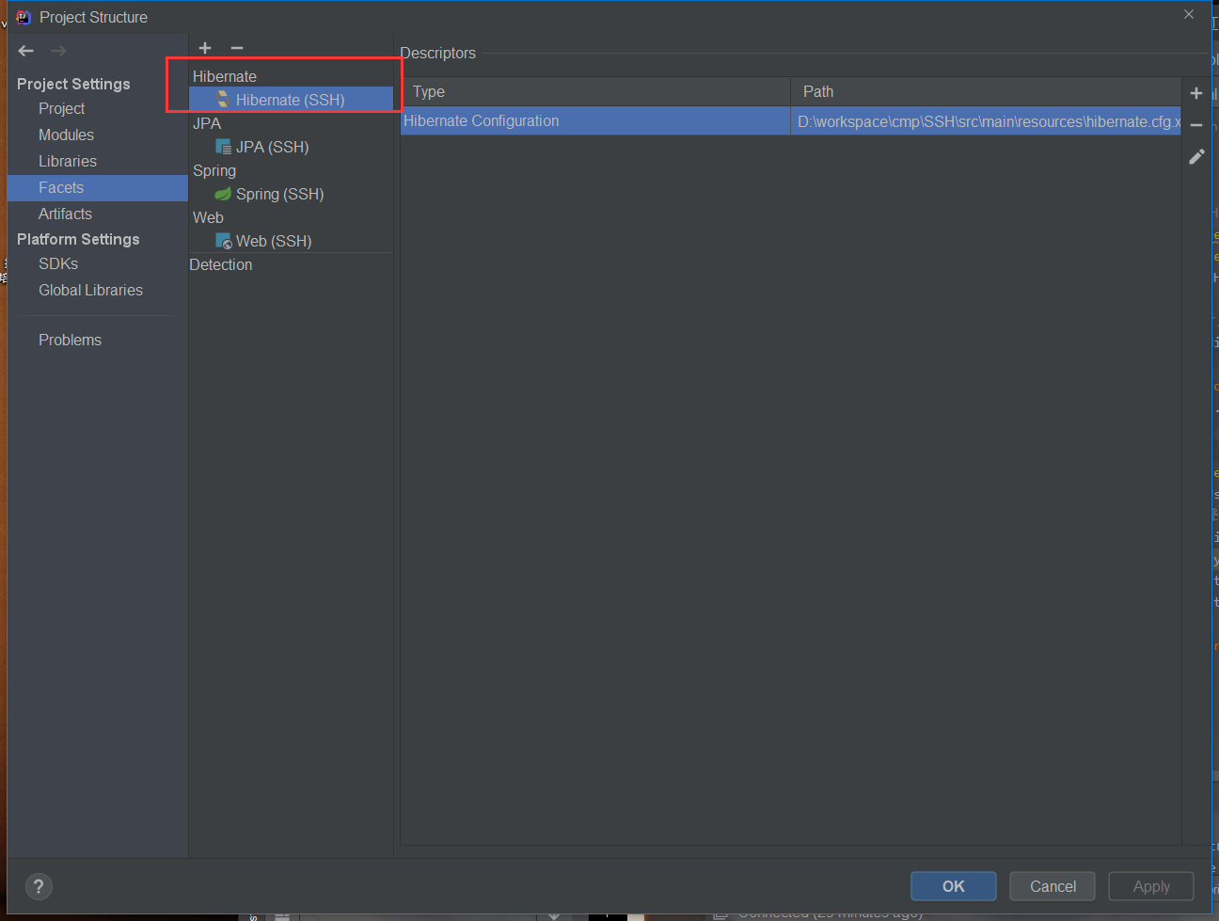Close the Project Structure dialog

[1189, 14]
